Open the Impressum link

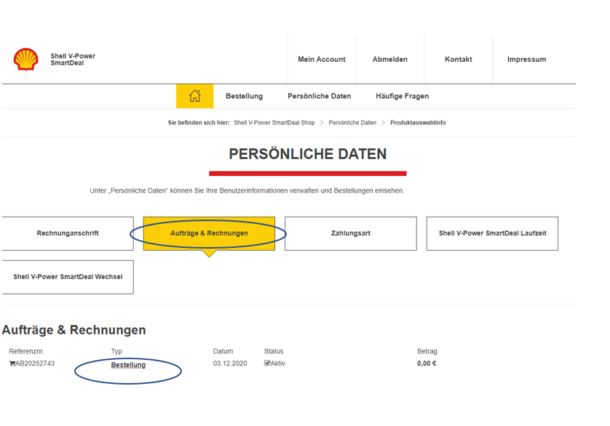pos(526,60)
